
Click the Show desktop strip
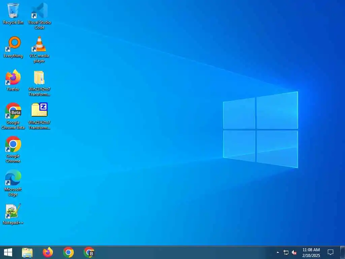343,252
